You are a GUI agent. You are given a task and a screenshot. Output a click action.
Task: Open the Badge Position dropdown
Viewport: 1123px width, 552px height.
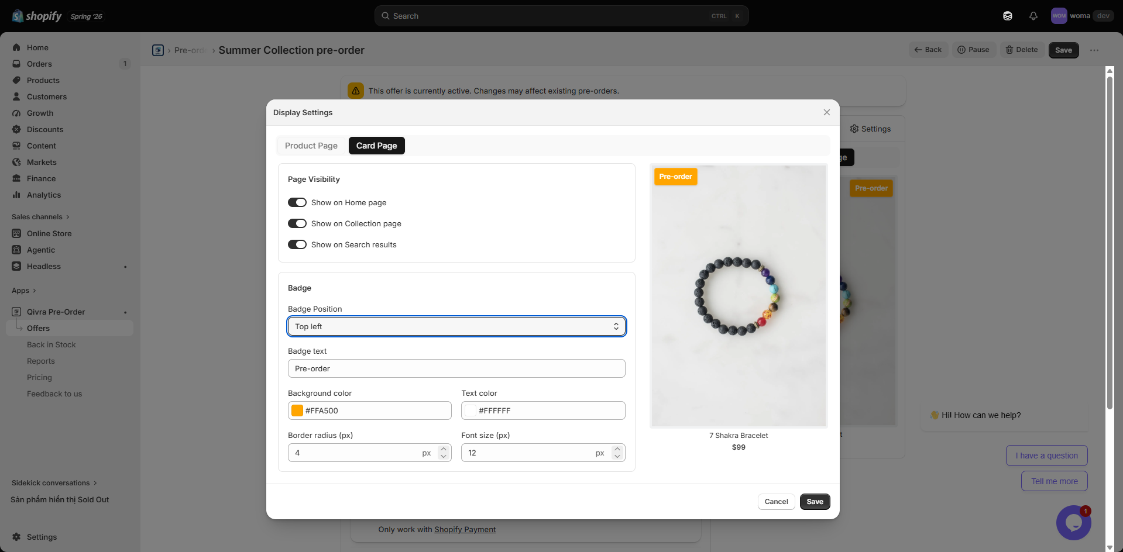tap(456, 326)
